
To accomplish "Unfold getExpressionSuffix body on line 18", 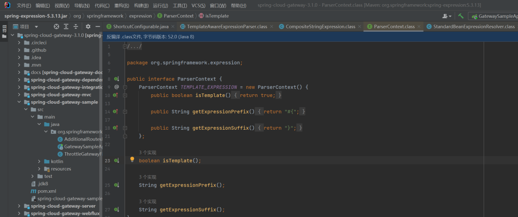I will [125, 128].
